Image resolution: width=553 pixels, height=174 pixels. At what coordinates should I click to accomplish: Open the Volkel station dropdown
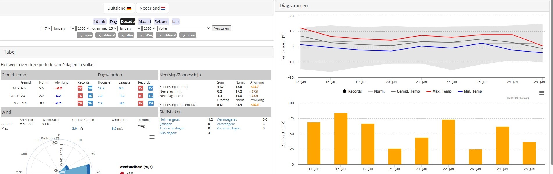coord(184,28)
